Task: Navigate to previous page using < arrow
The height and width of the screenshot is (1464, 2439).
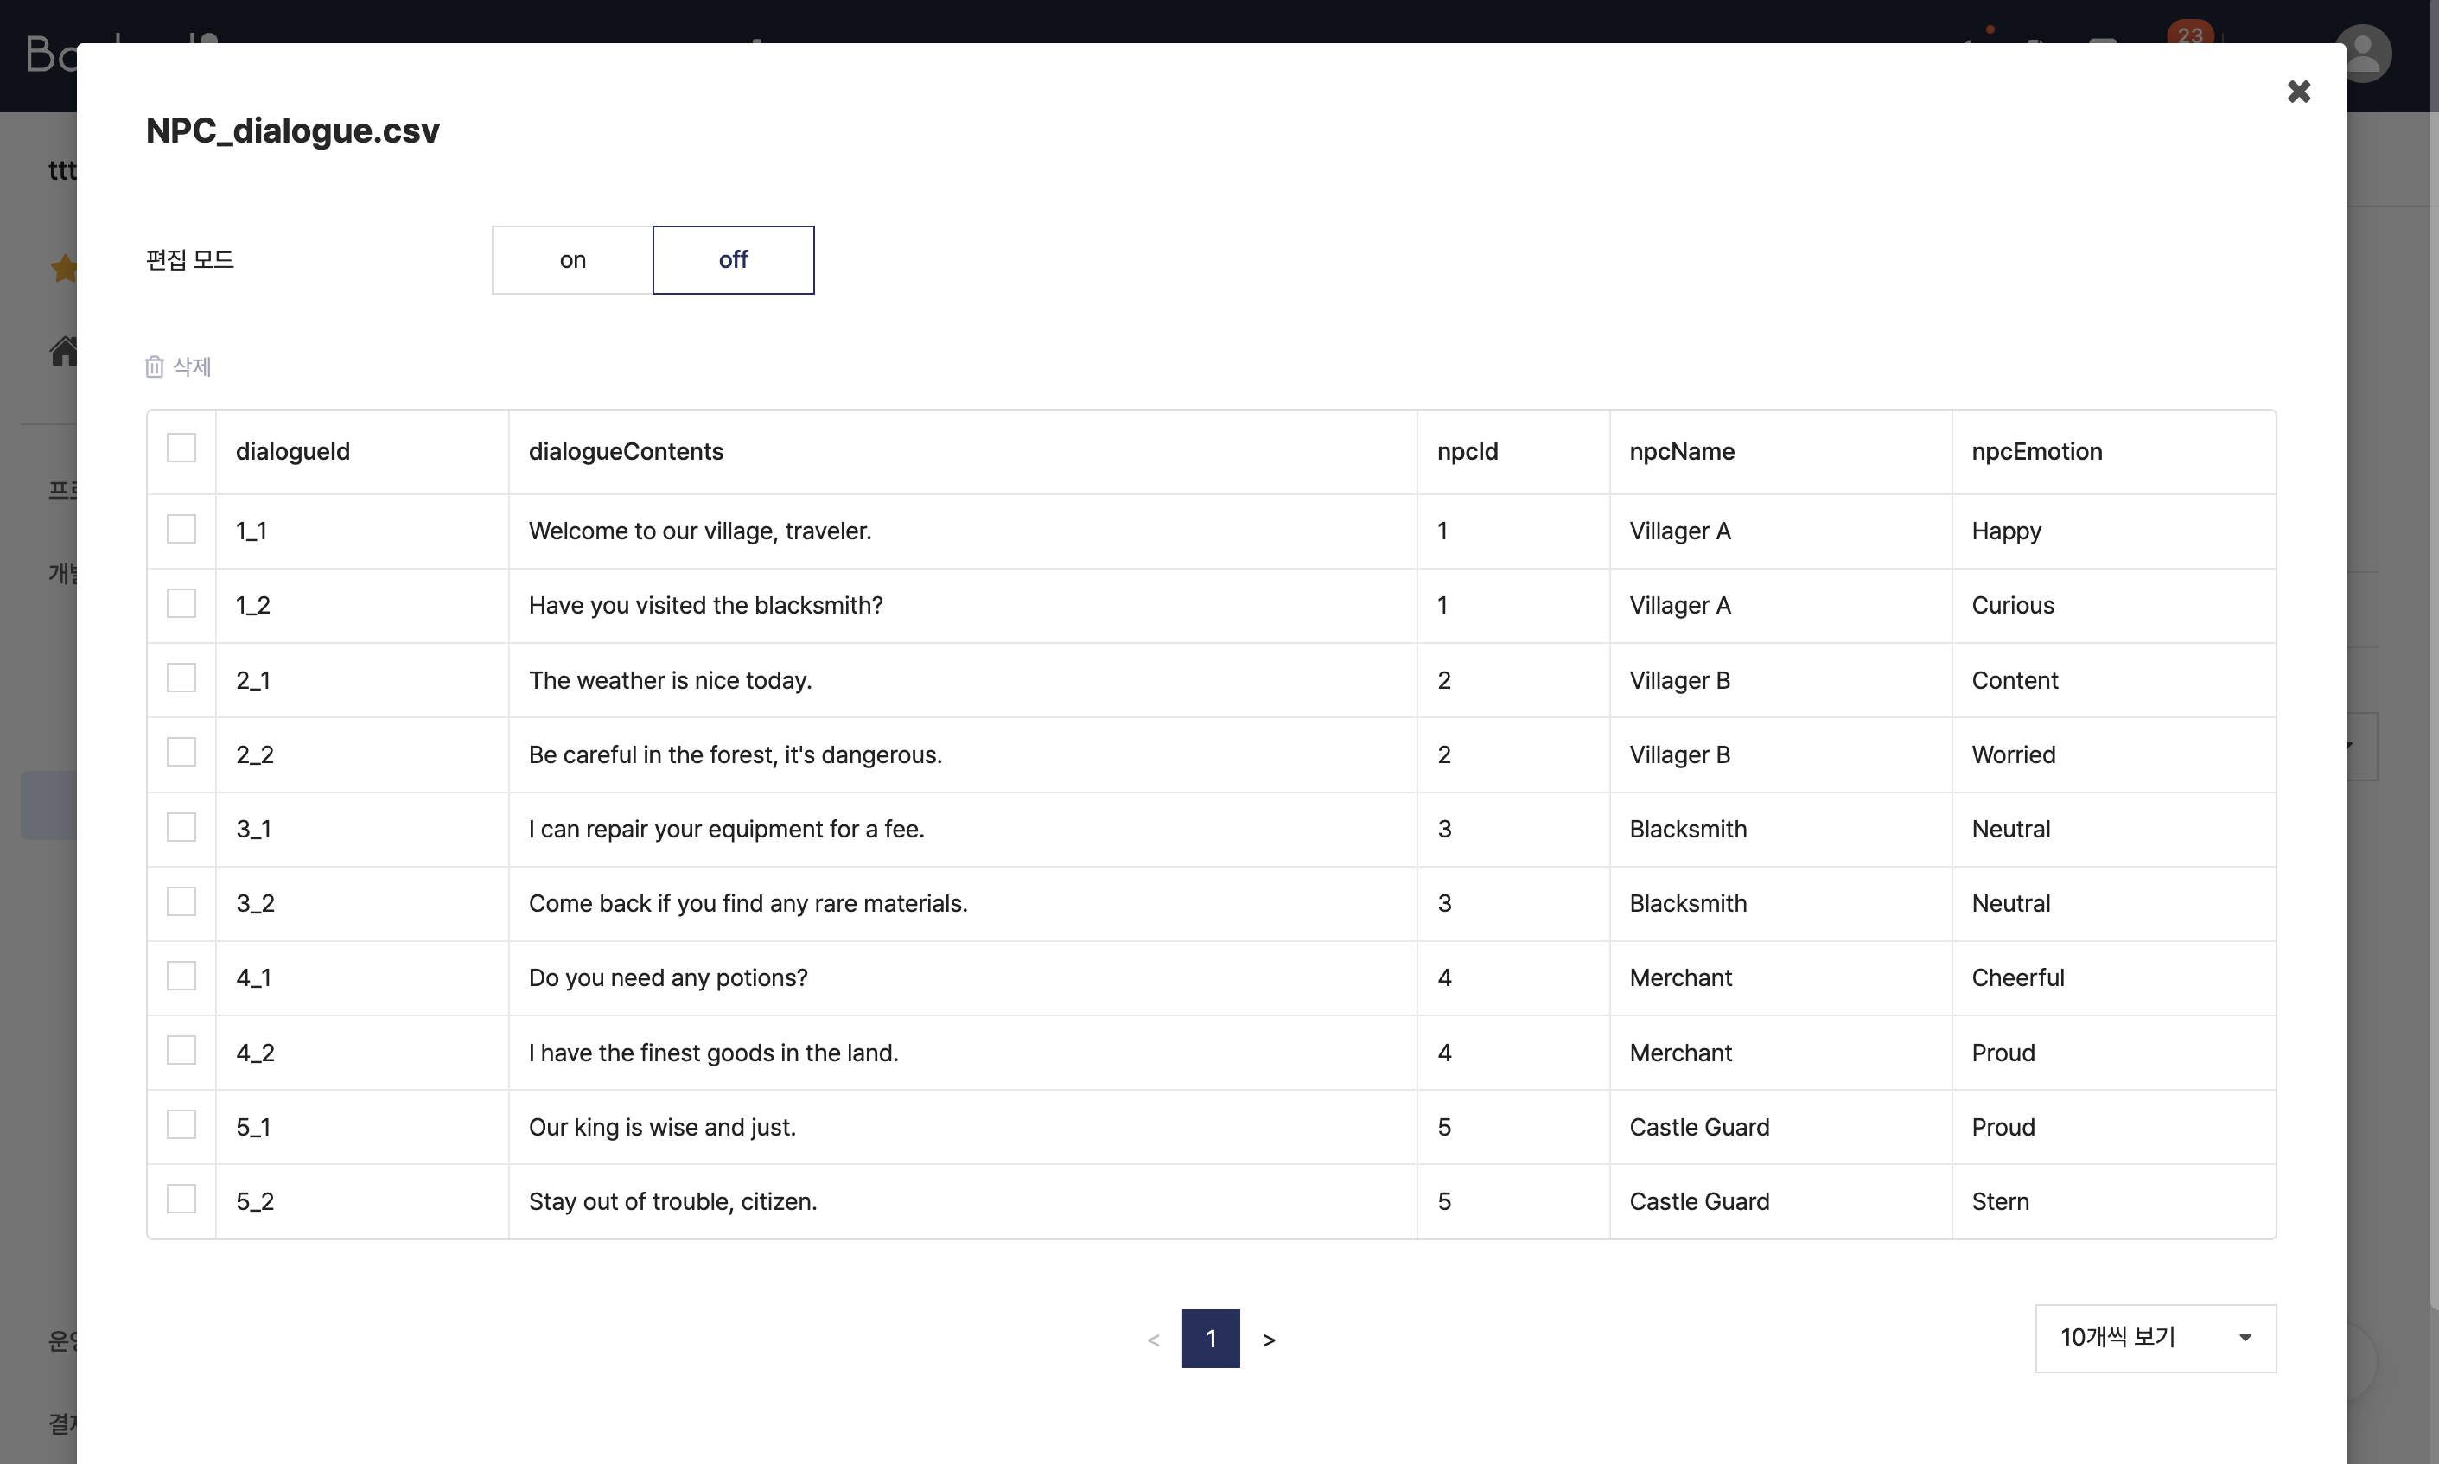Action: [1153, 1339]
